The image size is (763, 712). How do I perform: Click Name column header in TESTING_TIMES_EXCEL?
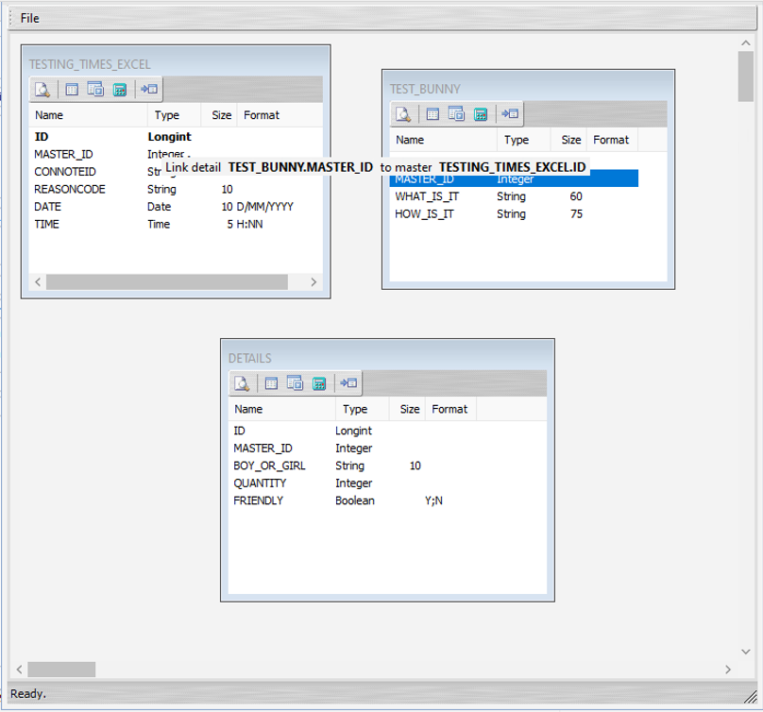[x=88, y=115]
